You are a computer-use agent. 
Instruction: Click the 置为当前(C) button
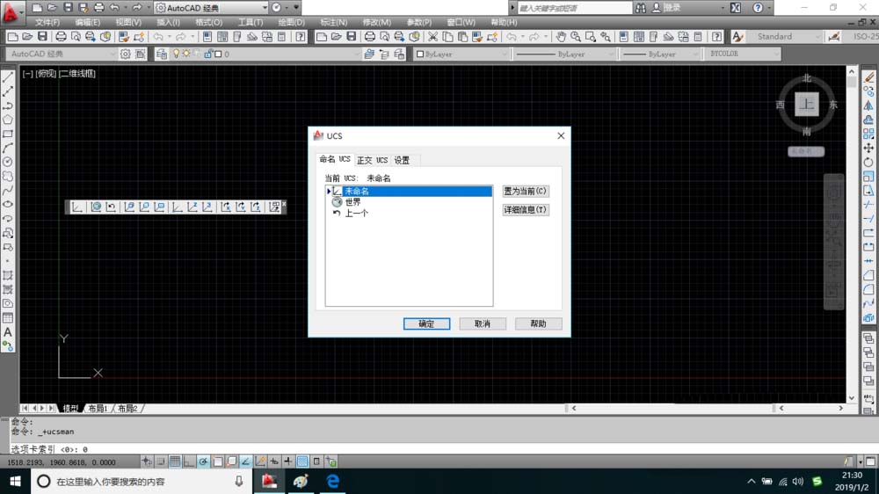(x=526, y=192)
